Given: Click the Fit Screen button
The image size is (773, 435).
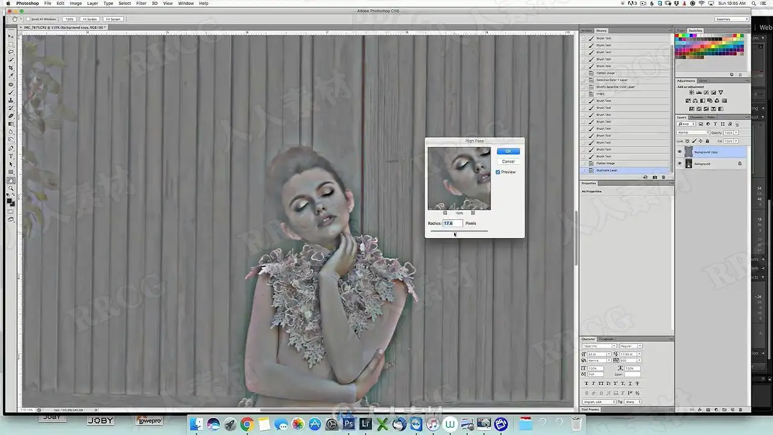Looking at the screenshot, I should coord(90,19).
